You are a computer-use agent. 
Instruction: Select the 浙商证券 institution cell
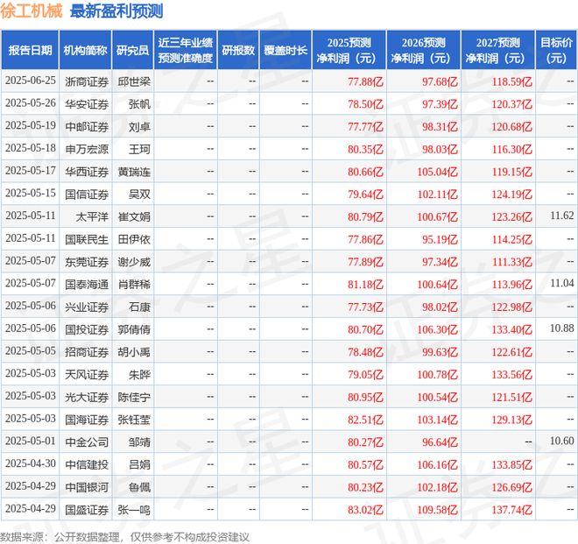click(87, 81)
